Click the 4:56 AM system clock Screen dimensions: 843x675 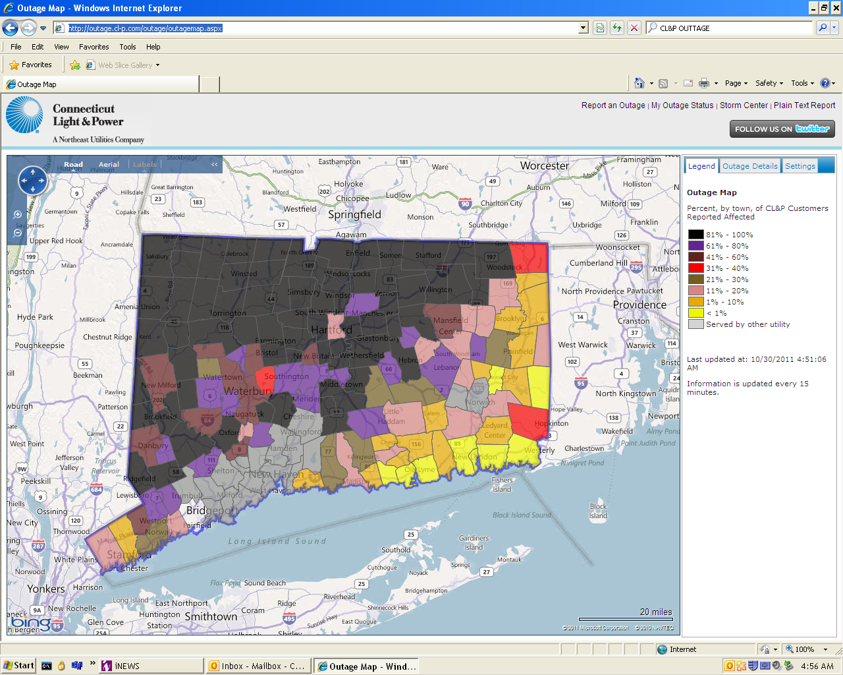click(x=817, y=666)
